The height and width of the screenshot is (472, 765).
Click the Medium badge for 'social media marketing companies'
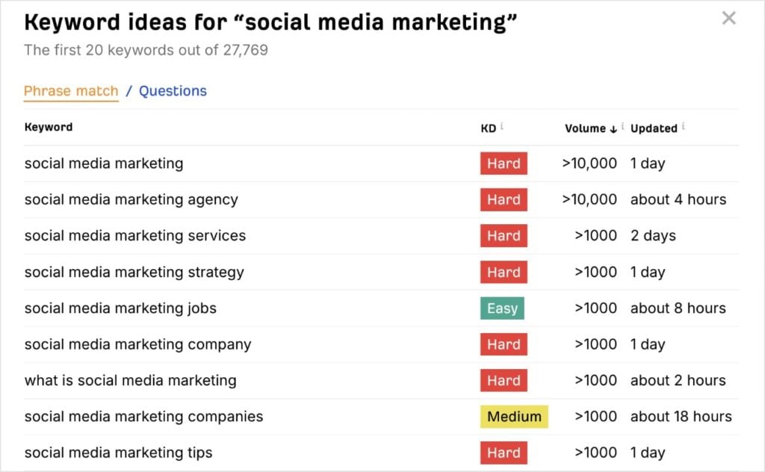pos(514,416)
